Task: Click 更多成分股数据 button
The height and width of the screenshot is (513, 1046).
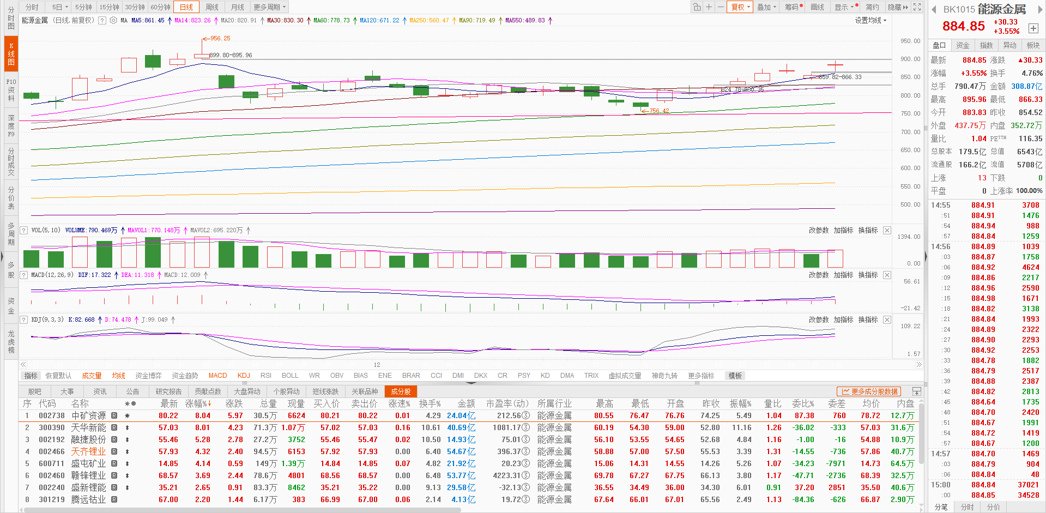Action: click(869, 391)
